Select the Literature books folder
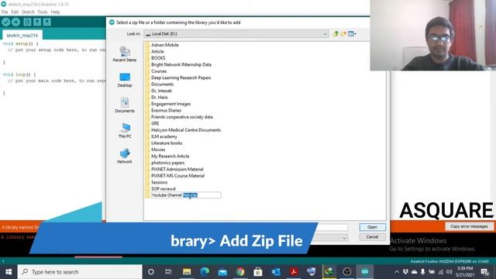The height and width of the screenshot is (279, 496). pos(167,143)
